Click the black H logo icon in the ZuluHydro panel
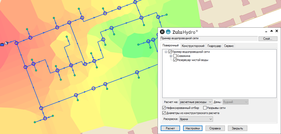This screenshot has width=281, height=134. pos(162,32)
